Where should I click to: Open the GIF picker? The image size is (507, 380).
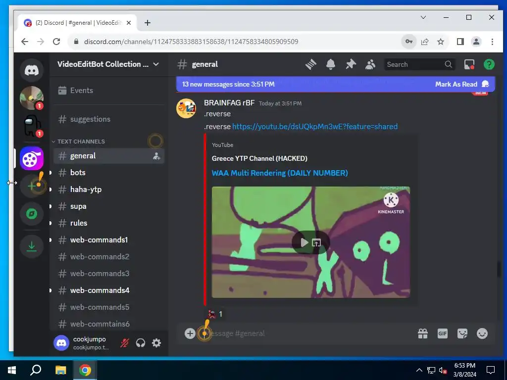(x=442, y=333)
